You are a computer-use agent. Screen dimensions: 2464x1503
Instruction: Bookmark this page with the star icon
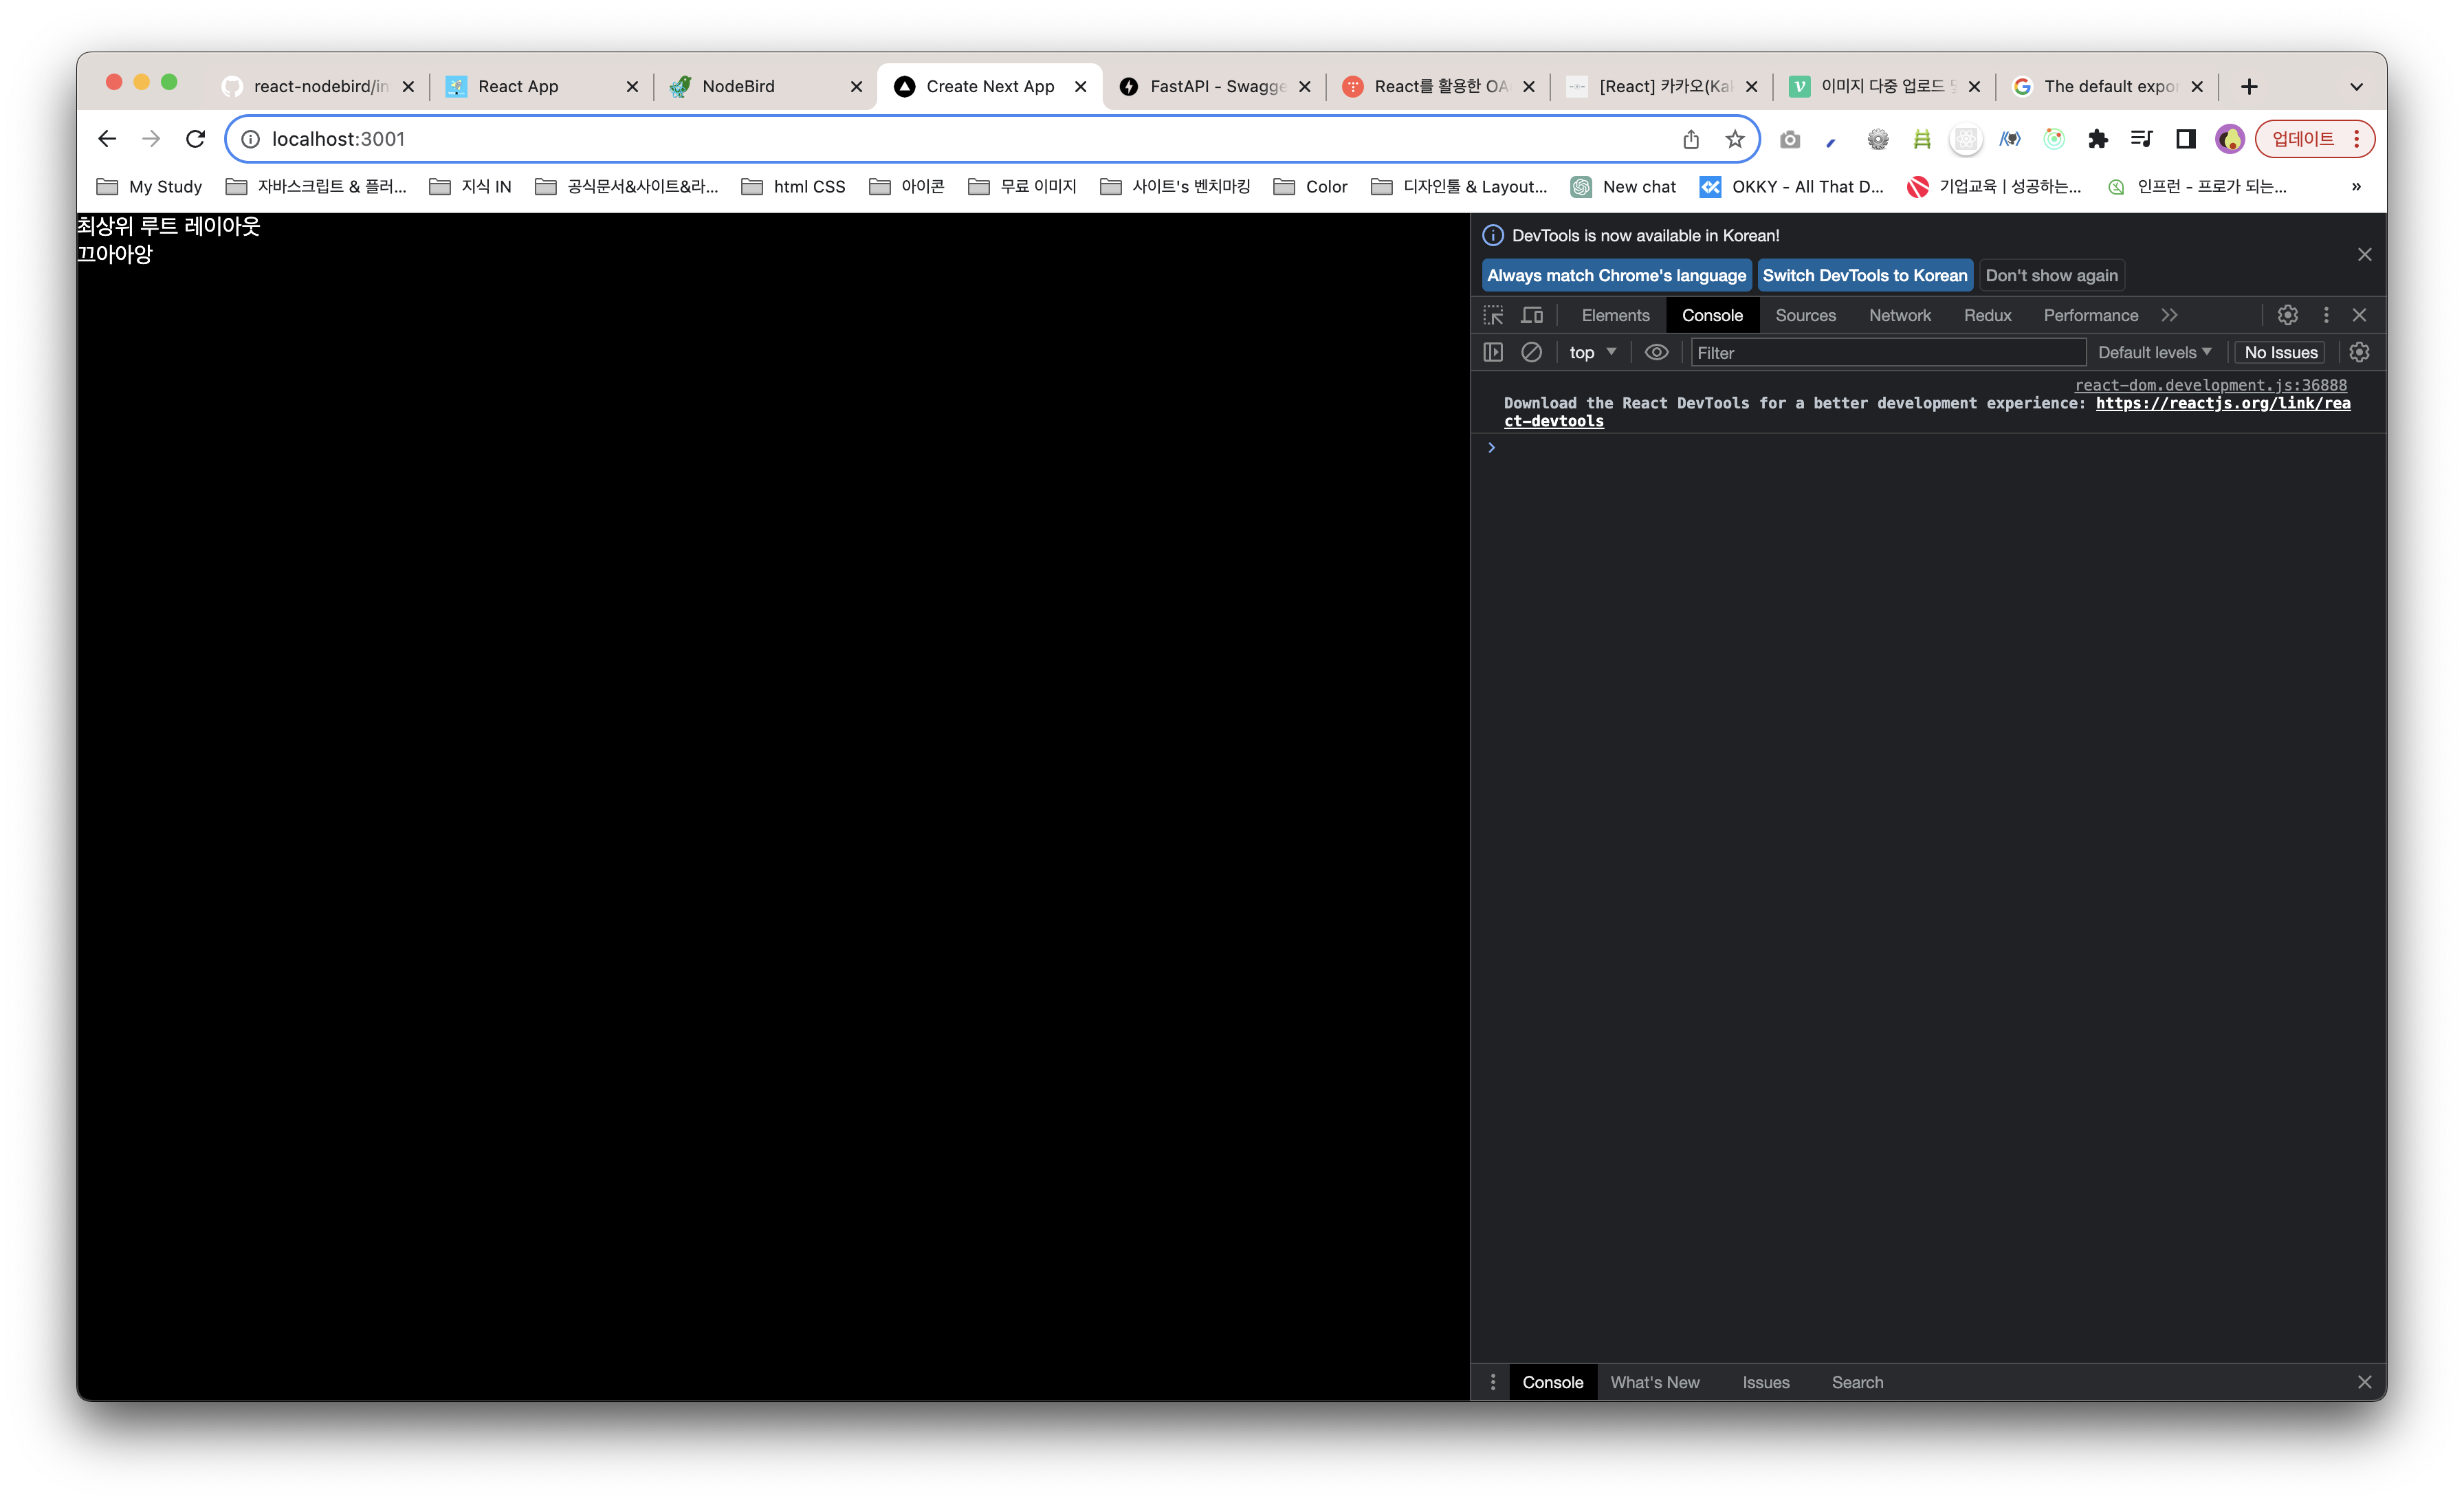coord(1735,139)
